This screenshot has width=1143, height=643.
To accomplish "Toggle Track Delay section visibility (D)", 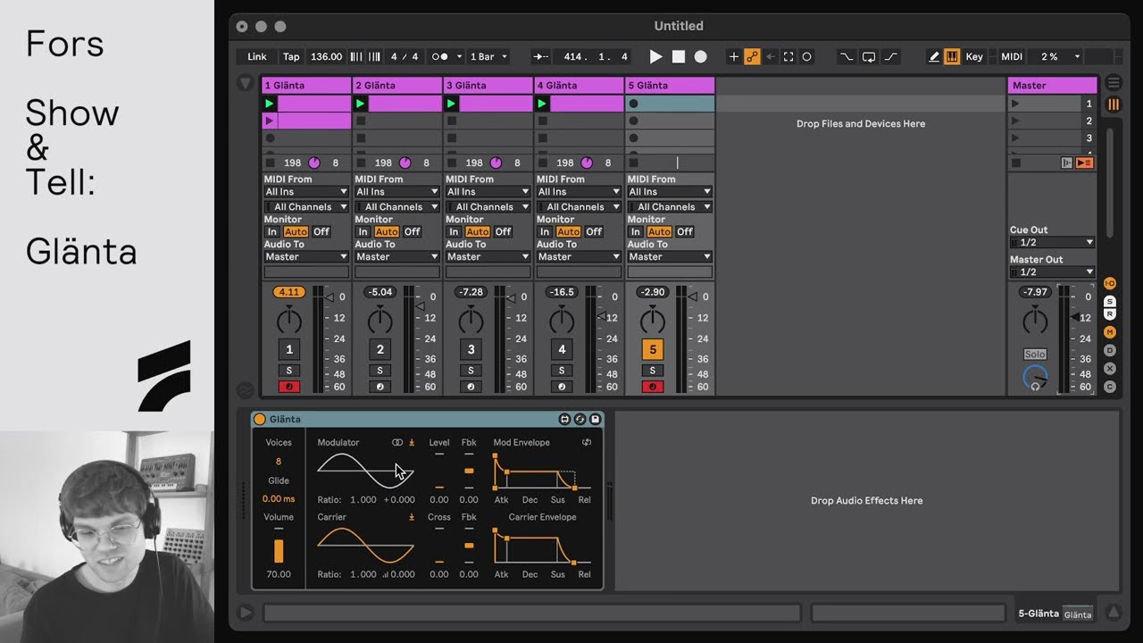I will pos(1110,350).
